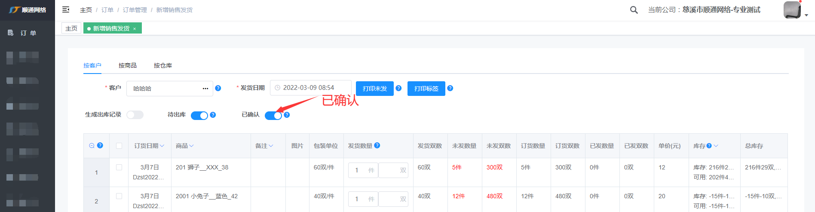
Task: Expand the 商品 column filter dropdown
Action: click(x=191, y=146)
